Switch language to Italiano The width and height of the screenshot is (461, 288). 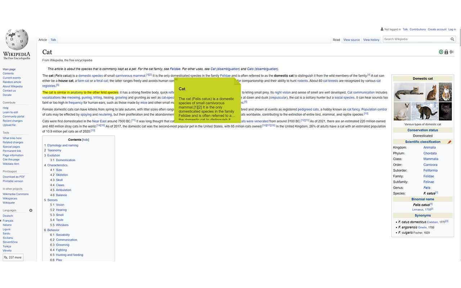tap(7, 225)
